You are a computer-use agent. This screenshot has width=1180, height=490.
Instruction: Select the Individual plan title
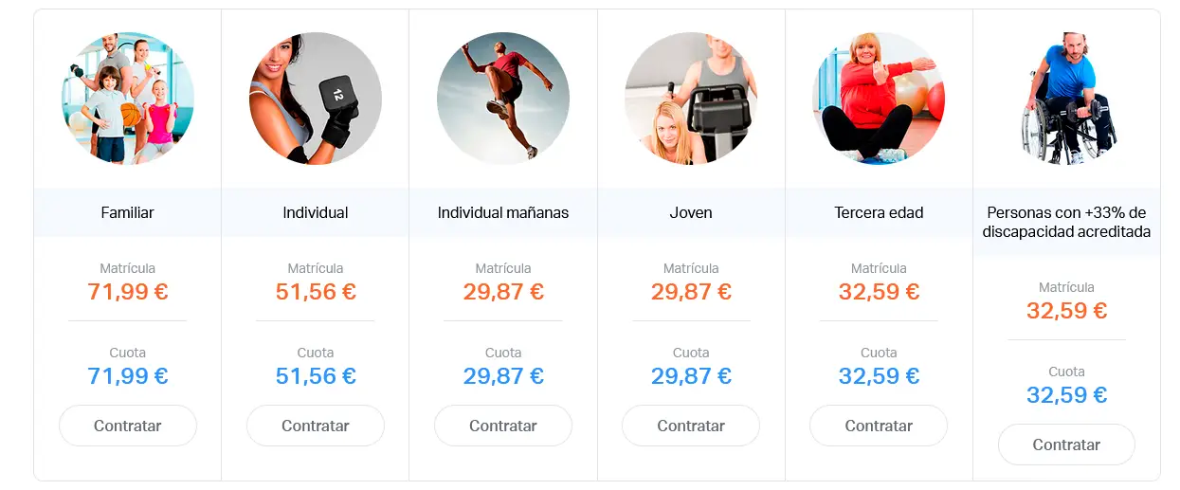click(316, 212)
